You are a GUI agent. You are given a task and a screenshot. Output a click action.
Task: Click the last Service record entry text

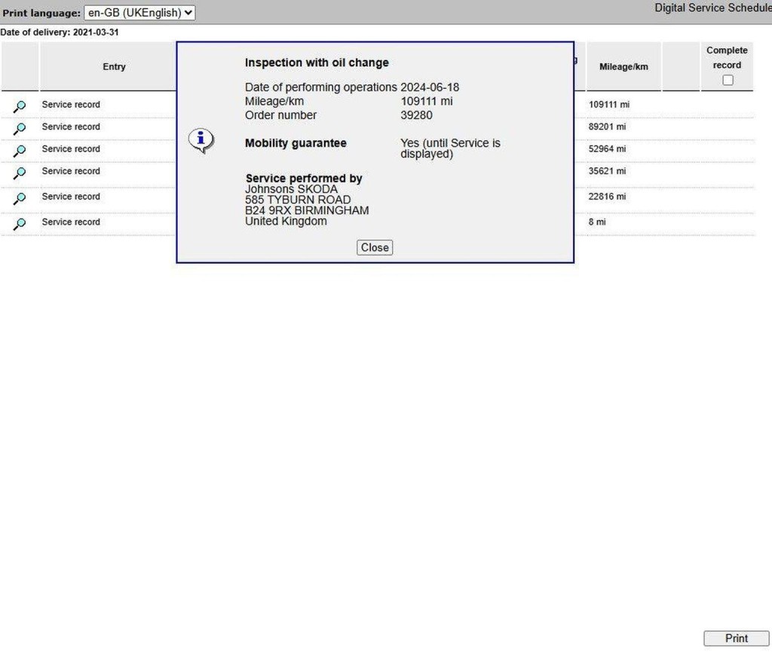point(71,222)
